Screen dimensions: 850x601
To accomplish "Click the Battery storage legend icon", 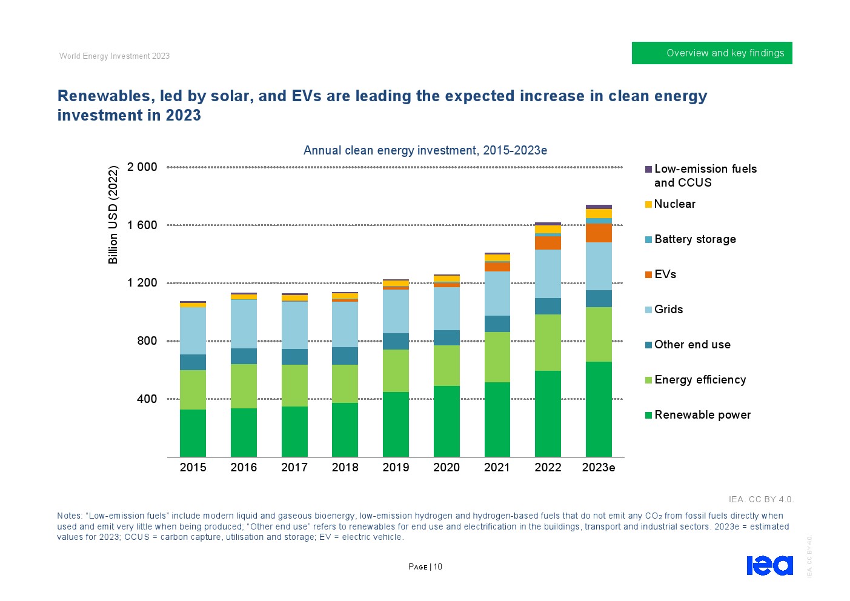I will (x=648, y=239).
